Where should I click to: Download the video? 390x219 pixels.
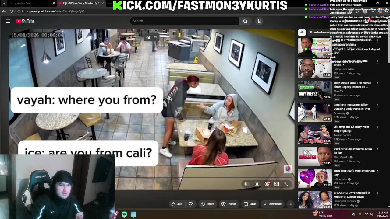(x=272, y=204)
